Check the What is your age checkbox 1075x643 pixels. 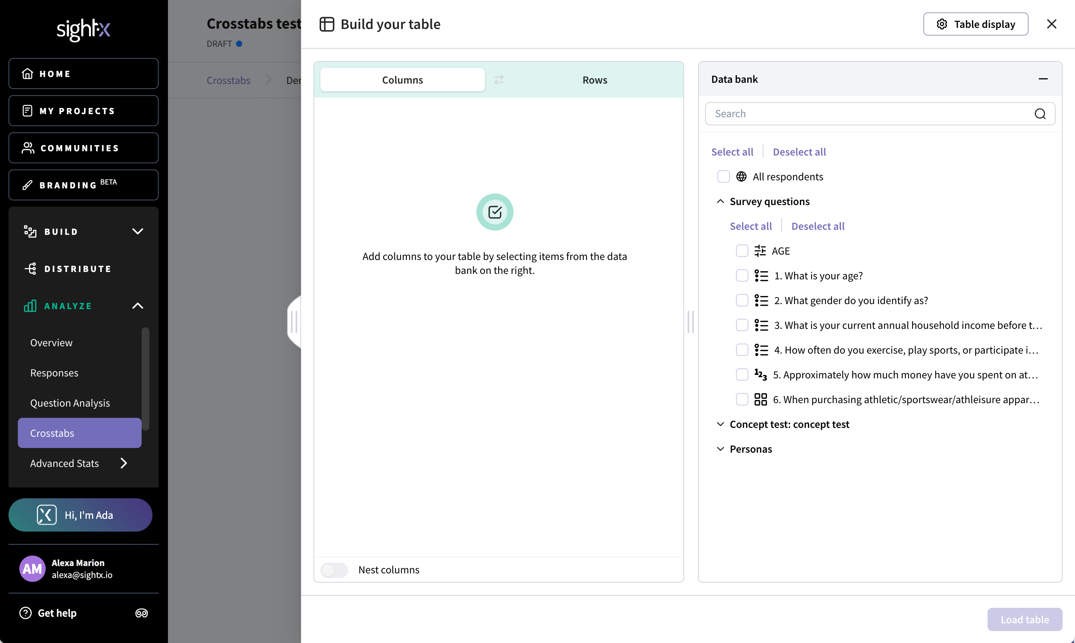(742, 275)
